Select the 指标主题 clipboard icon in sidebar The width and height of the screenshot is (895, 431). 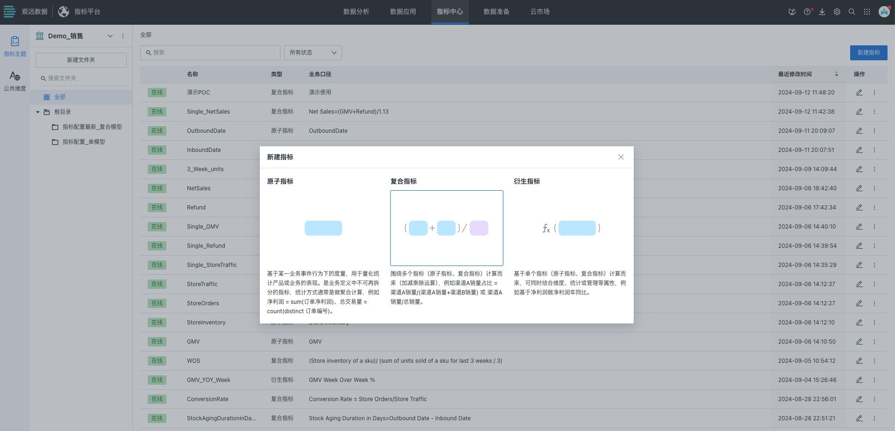coord(14,45)
